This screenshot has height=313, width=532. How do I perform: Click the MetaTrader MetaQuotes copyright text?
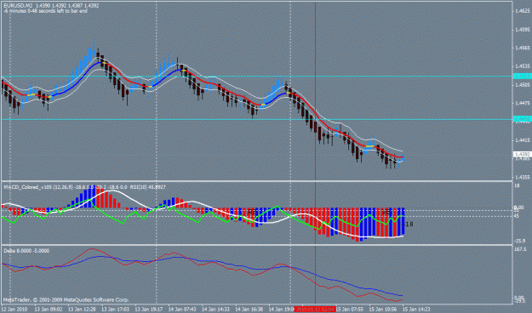point(66,299)
